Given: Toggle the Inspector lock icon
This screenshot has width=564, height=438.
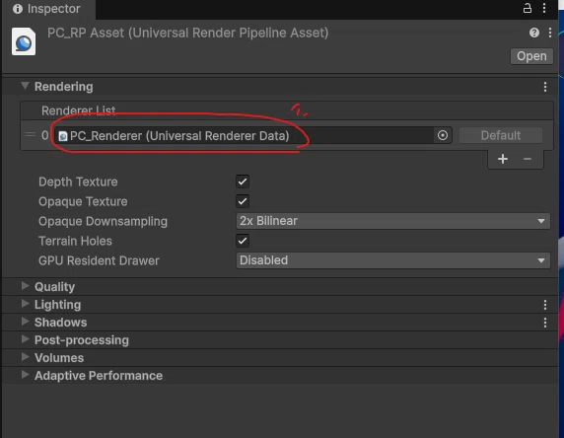Looking at the screenshot, I should tap(527, 8).
